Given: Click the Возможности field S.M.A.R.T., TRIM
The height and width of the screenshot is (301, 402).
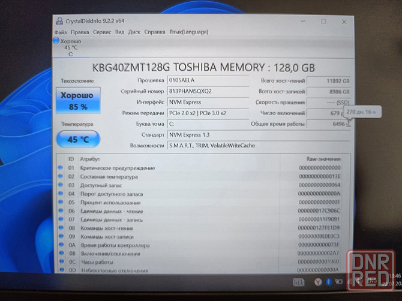Looking at the screenshot, I should pyautogui.click(x=259, y=146).
